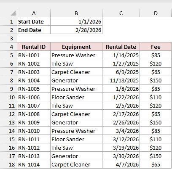Click Pressure Washer in row 14
Image resolution: width=172 pixels, height=169 pixels.
click(x=76, y=131)
